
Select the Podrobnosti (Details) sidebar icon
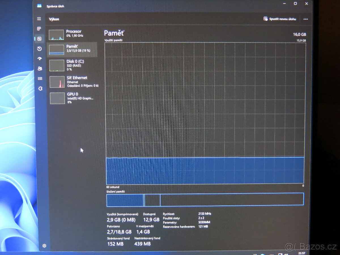pyautogui.click(x=40, y=78)
